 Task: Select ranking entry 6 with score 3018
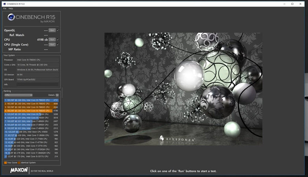[x=31, y=118]
